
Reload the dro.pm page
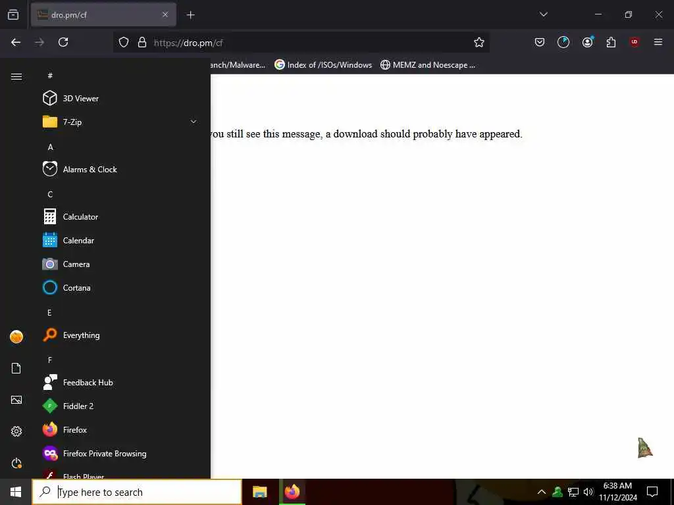click(x=63, y=42)
